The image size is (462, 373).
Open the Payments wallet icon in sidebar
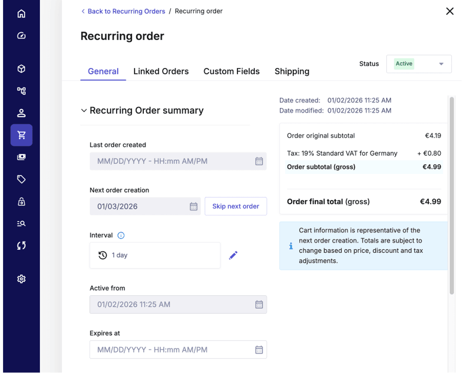coord(21,157)
